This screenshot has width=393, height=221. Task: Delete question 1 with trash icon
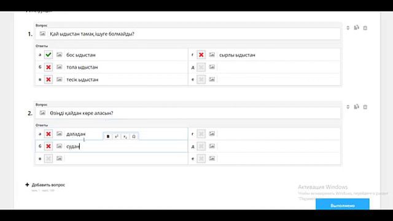365,28
